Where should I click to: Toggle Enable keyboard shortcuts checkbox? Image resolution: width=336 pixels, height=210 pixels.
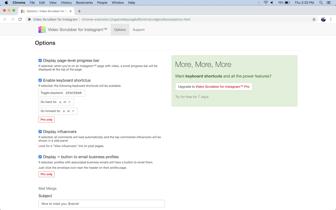tap(40, 80)
